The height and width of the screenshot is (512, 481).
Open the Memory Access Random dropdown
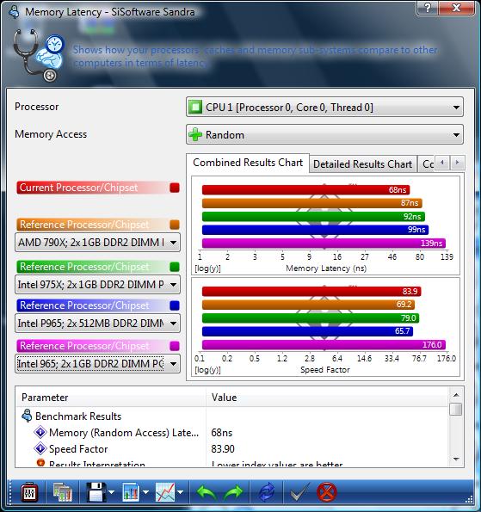[x=324, y=134]
